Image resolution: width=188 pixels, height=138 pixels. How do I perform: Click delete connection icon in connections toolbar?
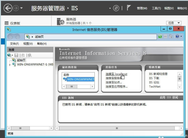pyautogui.click(x=30, y=55)
